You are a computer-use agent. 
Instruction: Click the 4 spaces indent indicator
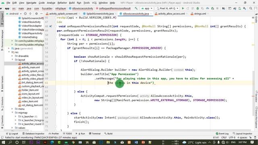click(242, 137)
